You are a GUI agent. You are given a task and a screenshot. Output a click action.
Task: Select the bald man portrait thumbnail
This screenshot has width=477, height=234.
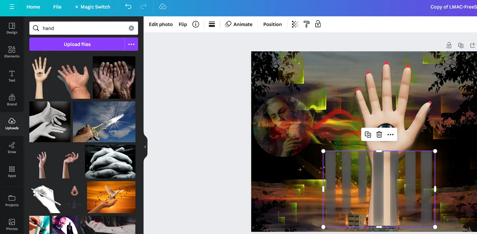tap(65, 225)
